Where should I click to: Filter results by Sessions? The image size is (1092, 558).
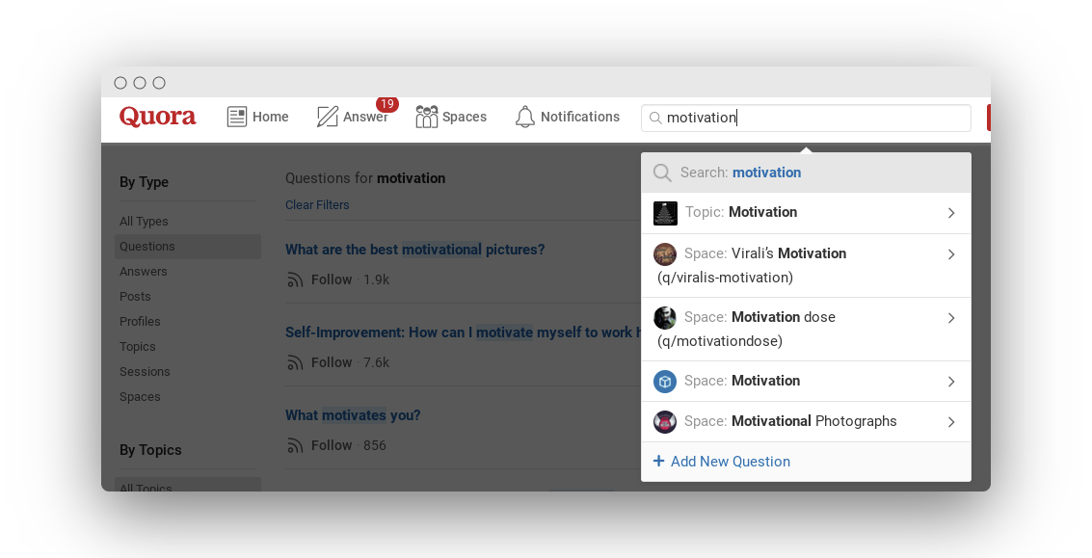click(x=145, y=372)
